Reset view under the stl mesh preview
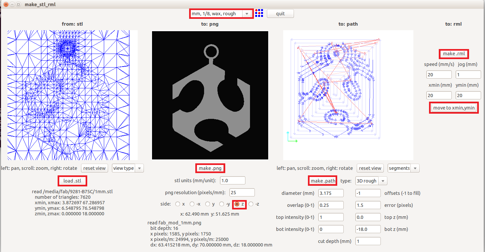Viewport: 485px width, 252px height. coord(94,168)
